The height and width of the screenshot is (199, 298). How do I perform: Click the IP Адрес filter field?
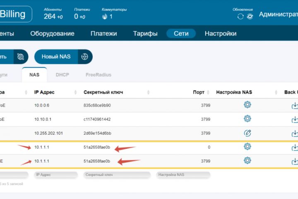click(x=56, y=175)
